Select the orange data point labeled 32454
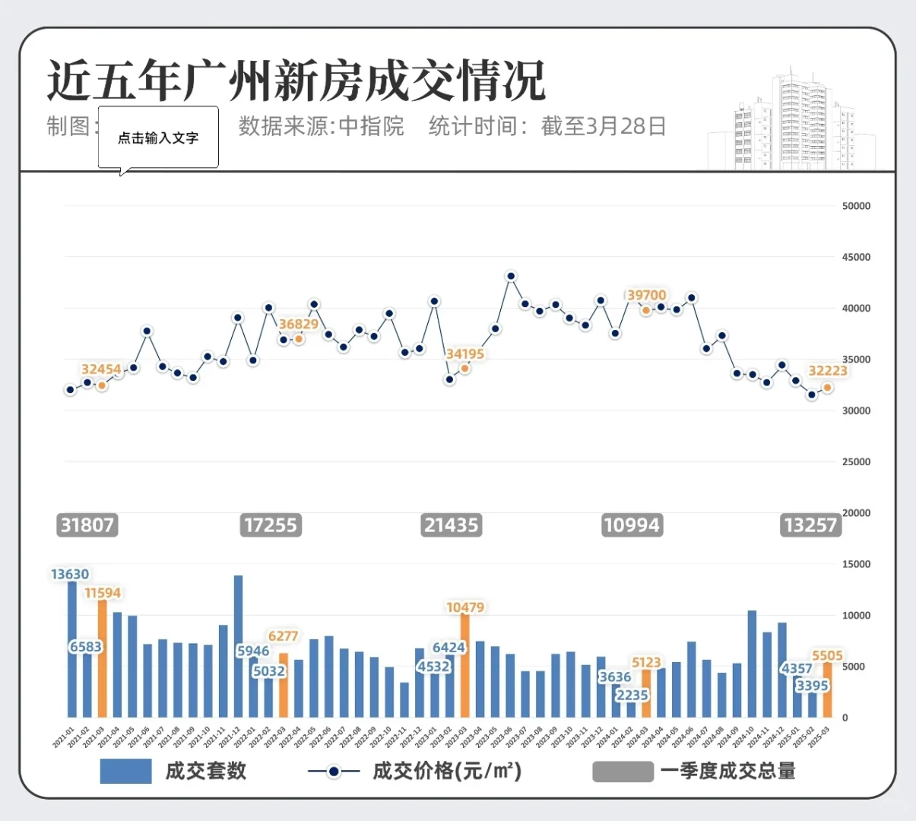Screen dimensions: 916x821 tap(103, 384)
